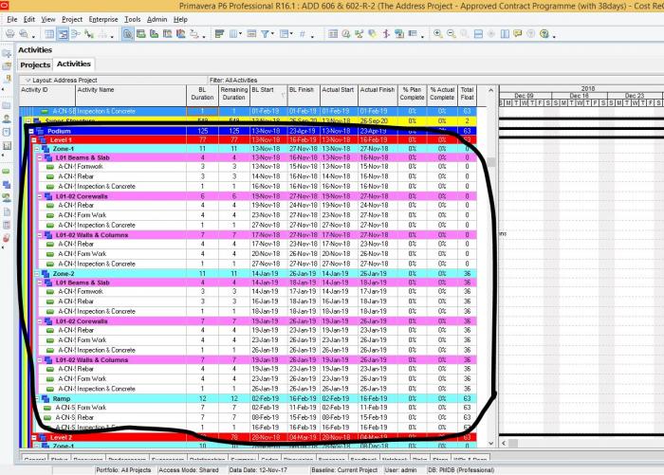Click the Zoom Out magnifier icon

coord(452,34)
